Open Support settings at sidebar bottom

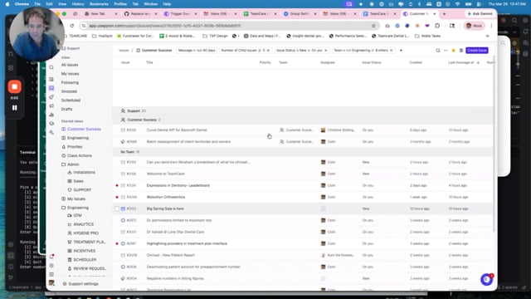pyautogui.click(x=83, y=284)
